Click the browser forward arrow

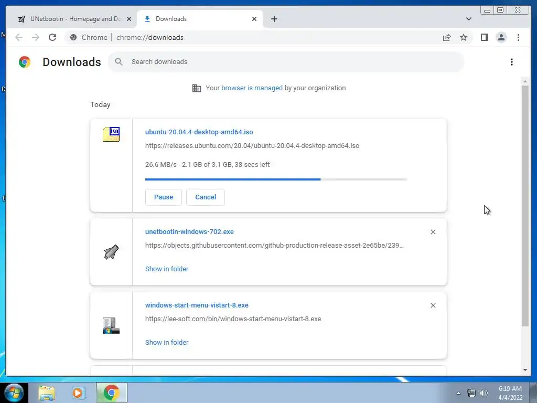pos(36,37)
